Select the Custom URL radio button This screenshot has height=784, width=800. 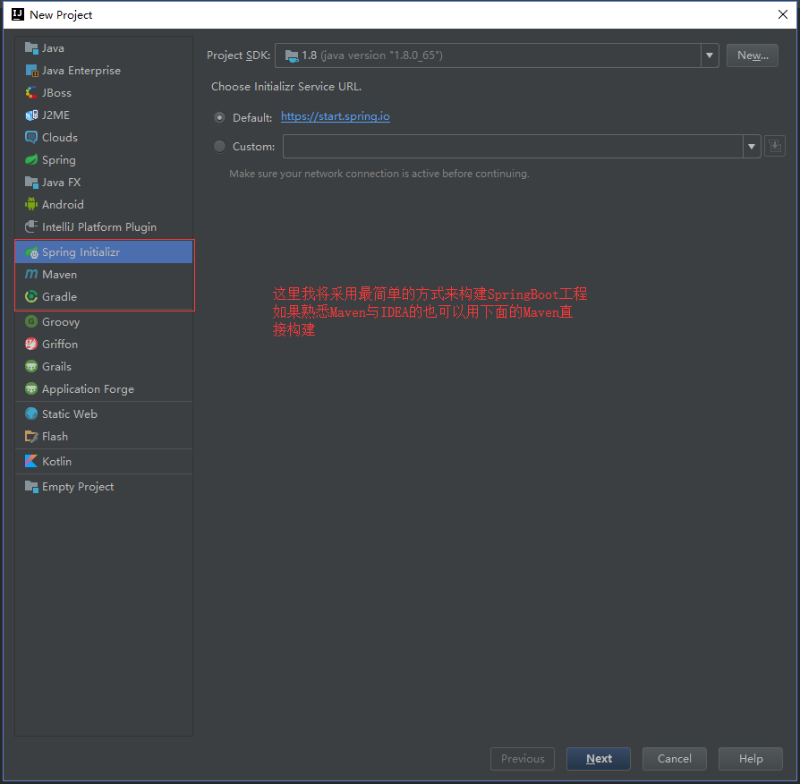pyautogui.click(x=220, y=147)
